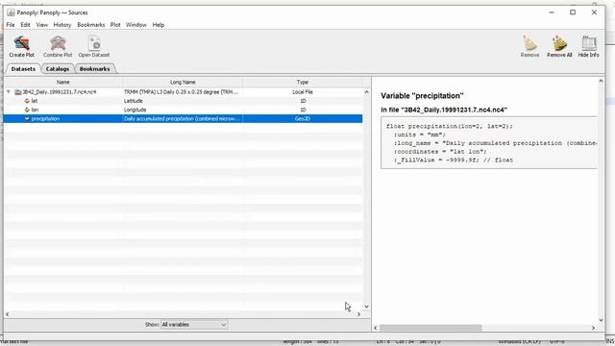Image resolution: width=615 pixels, height=346 pixels.
Task: Click the :units = "mm" line
Action: [x=420, y=135]
